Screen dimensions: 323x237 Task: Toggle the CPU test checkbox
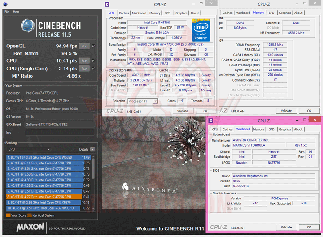click(x=93, y=60)
